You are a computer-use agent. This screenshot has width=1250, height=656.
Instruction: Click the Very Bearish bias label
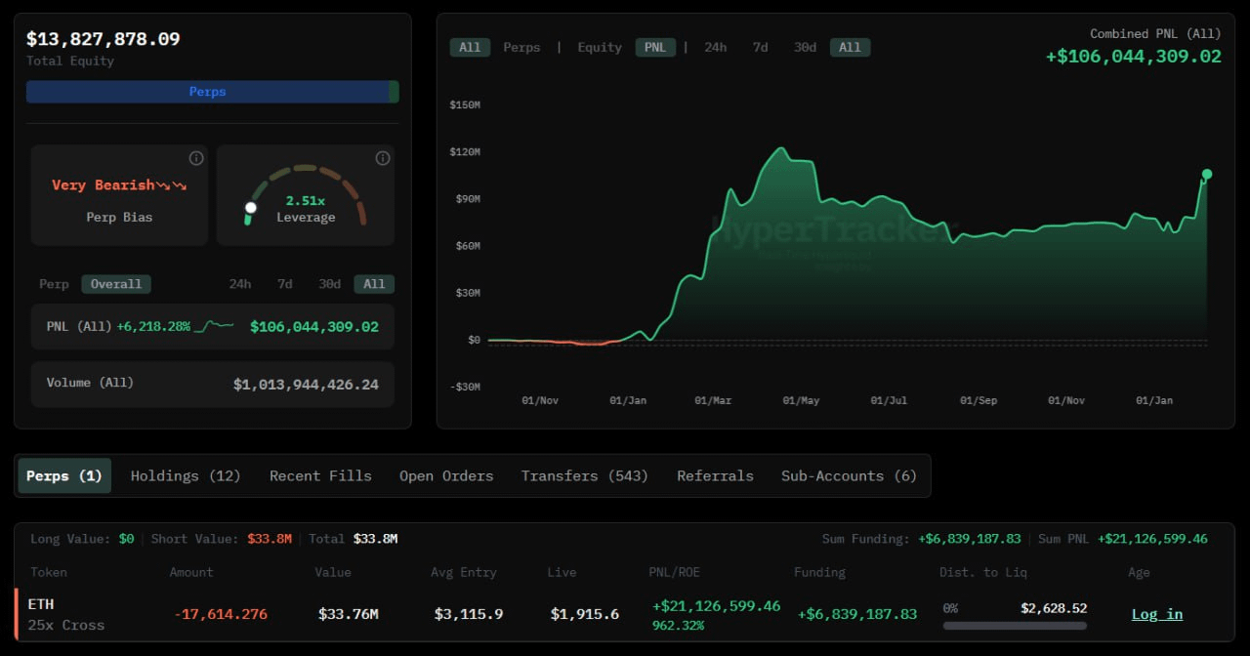click(x=103, y=185)
